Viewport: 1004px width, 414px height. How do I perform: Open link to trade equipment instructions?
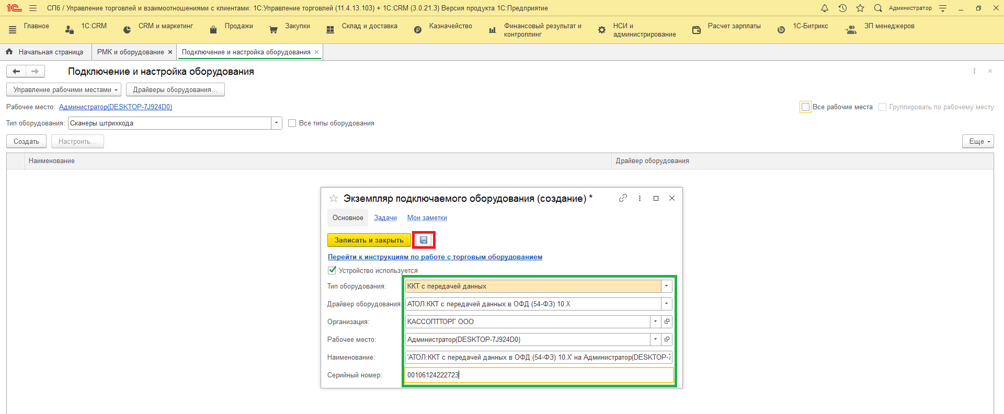tap(435, 257)
